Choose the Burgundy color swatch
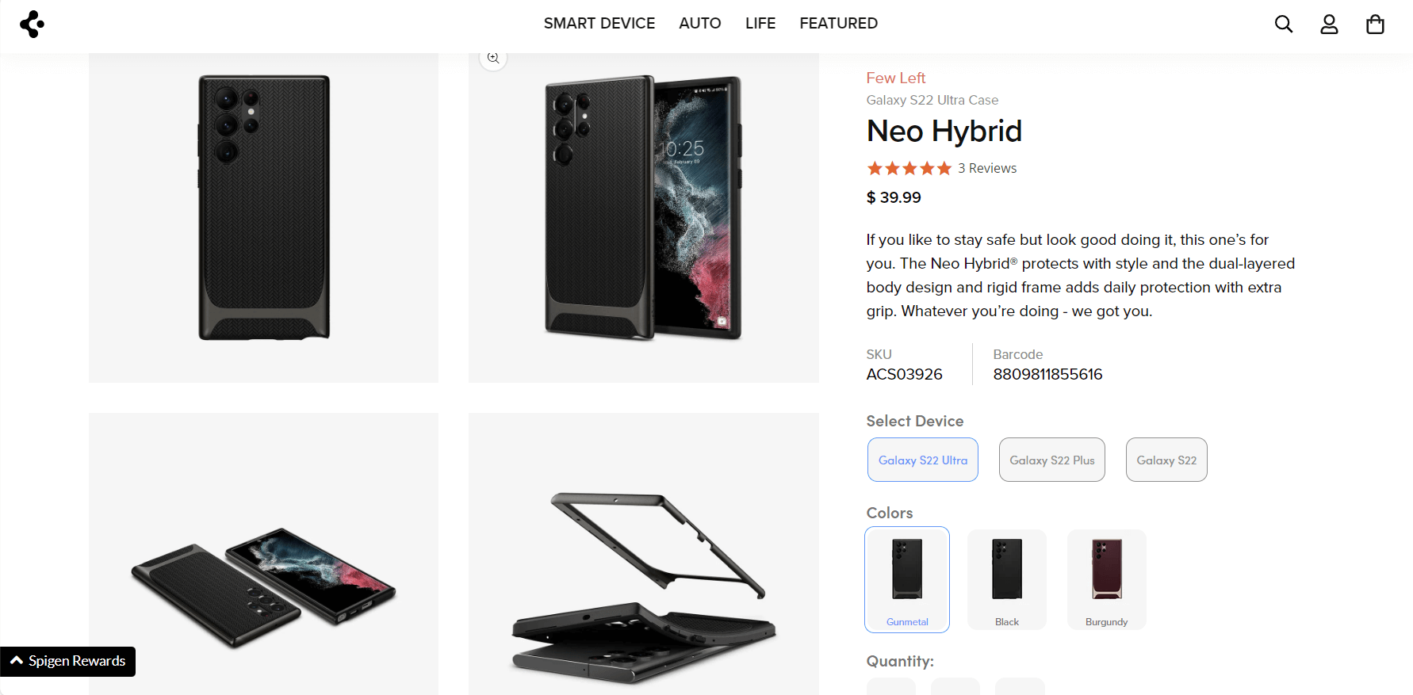The width and height of the screenshot is (1413, 695). [x=1105, y=579]
